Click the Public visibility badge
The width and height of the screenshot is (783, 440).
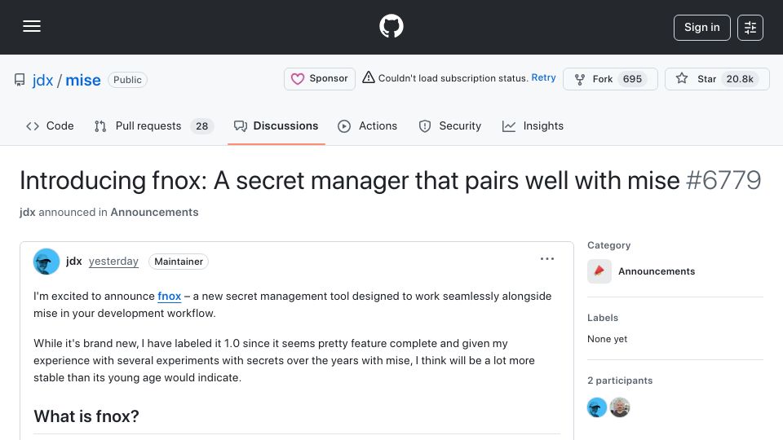click(x=127, y=80)
